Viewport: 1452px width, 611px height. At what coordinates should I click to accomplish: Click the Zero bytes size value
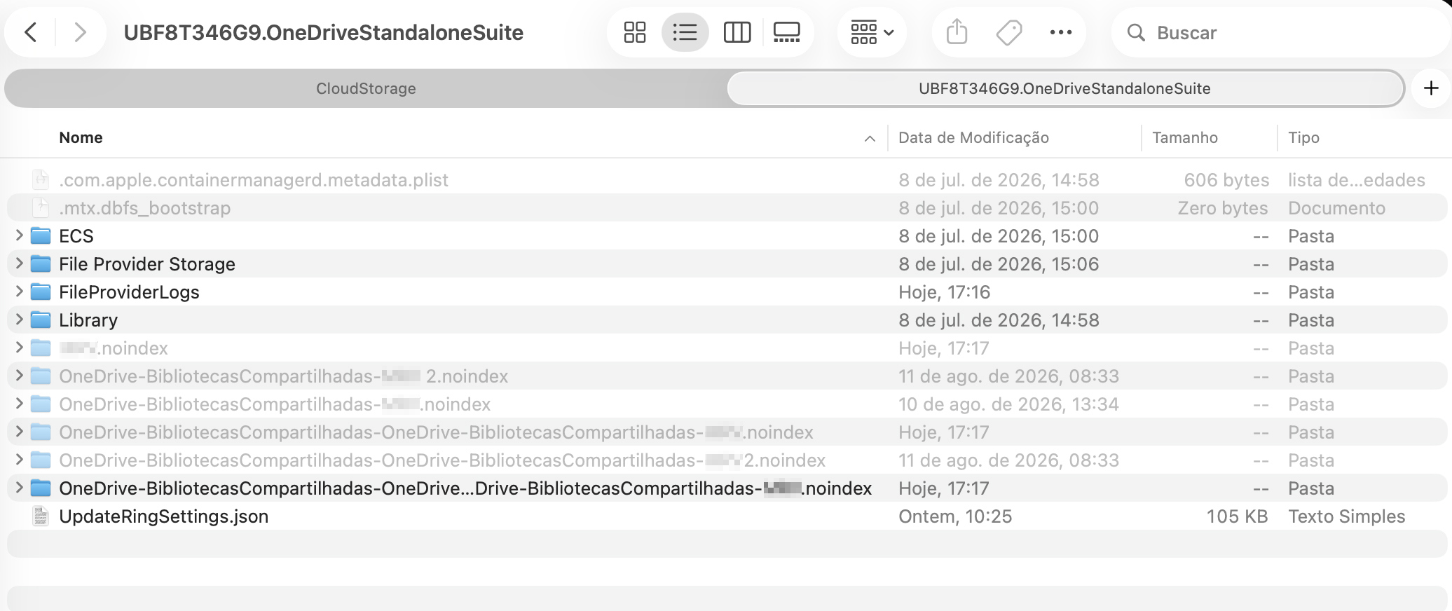(1223, 208)
